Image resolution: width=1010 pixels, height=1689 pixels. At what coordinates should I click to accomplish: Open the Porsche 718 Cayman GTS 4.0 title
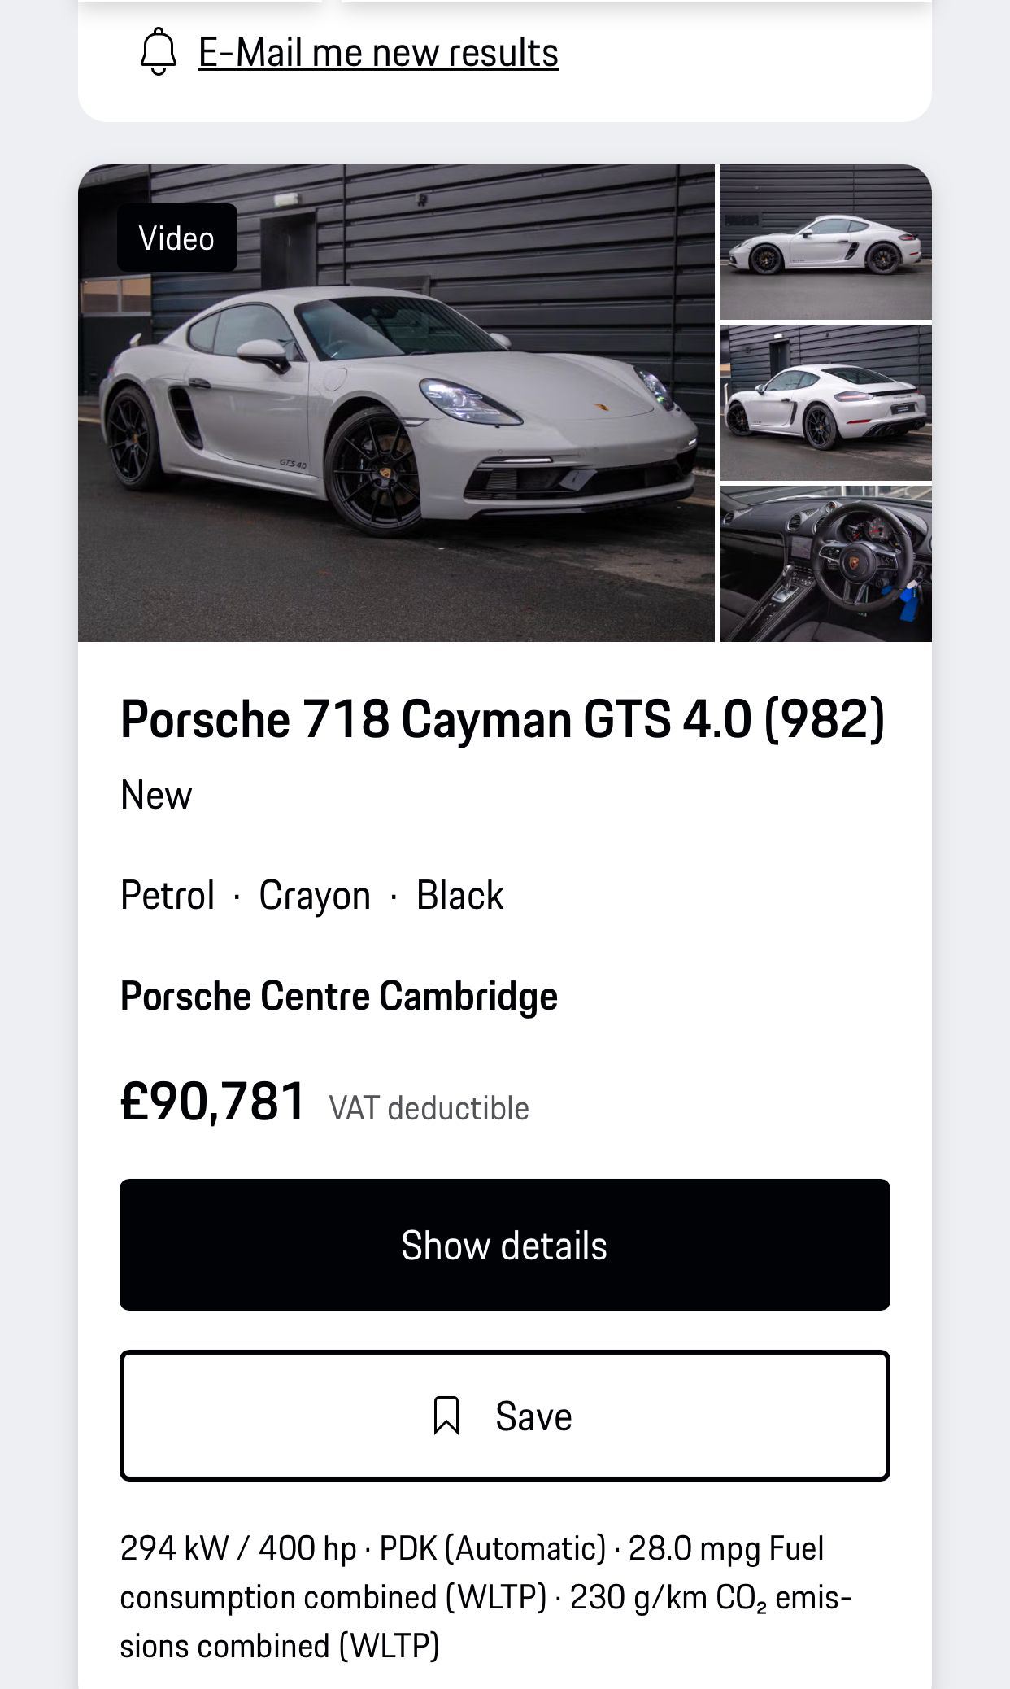(503, 719)
